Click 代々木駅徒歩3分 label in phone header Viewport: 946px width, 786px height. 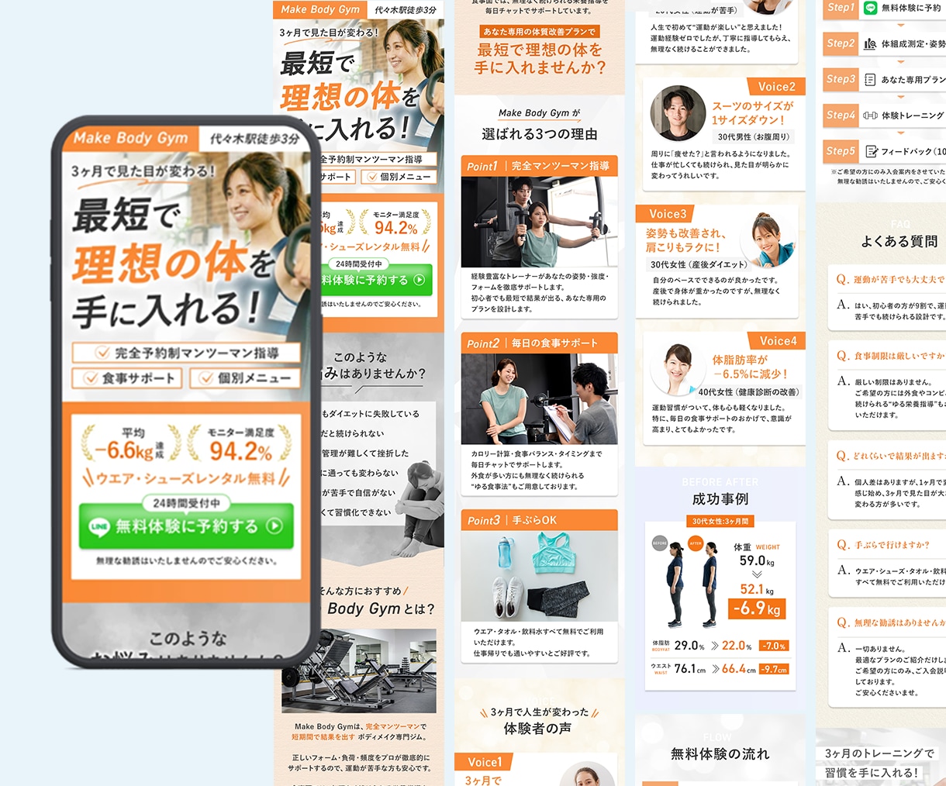[x=254, y=140]
